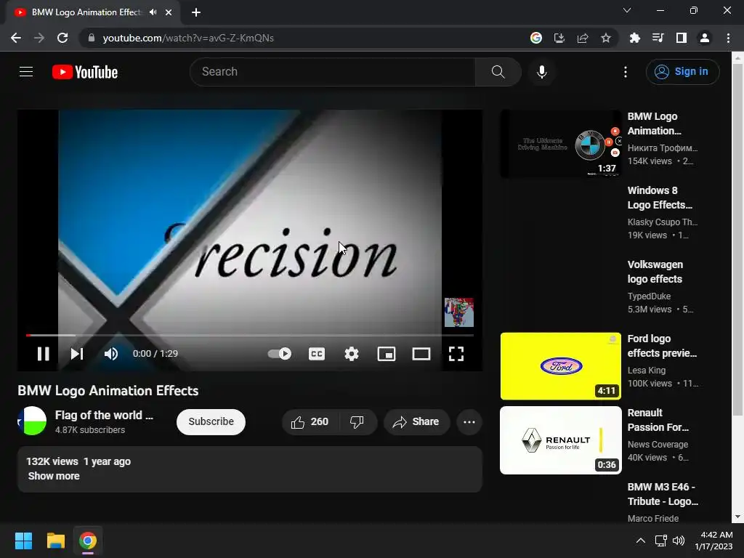Open BMW M3 E46 Tribute video

663,494
